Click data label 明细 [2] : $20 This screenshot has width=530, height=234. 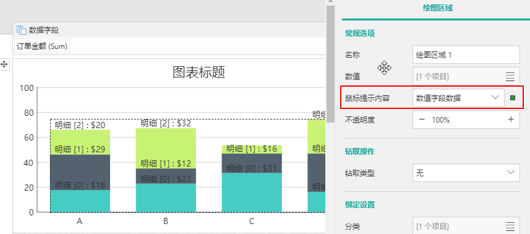pyautogui.click(x=80, y=126)
